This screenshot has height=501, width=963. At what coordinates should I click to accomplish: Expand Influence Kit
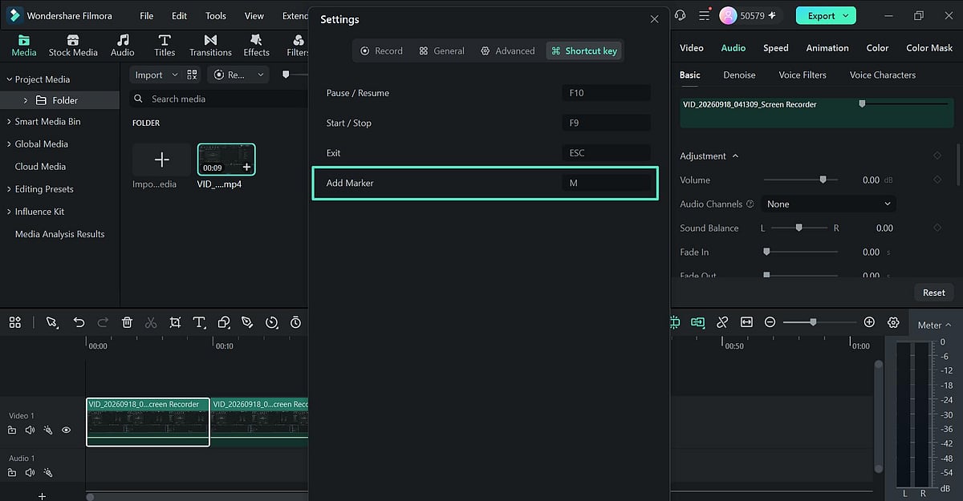[x=10, y=212]
